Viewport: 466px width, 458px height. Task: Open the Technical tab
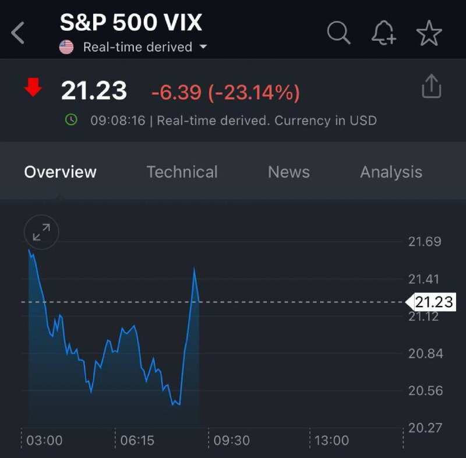point(182,172)
